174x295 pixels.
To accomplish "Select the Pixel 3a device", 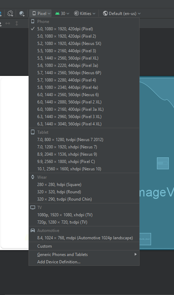I will [x=84, y=65].
